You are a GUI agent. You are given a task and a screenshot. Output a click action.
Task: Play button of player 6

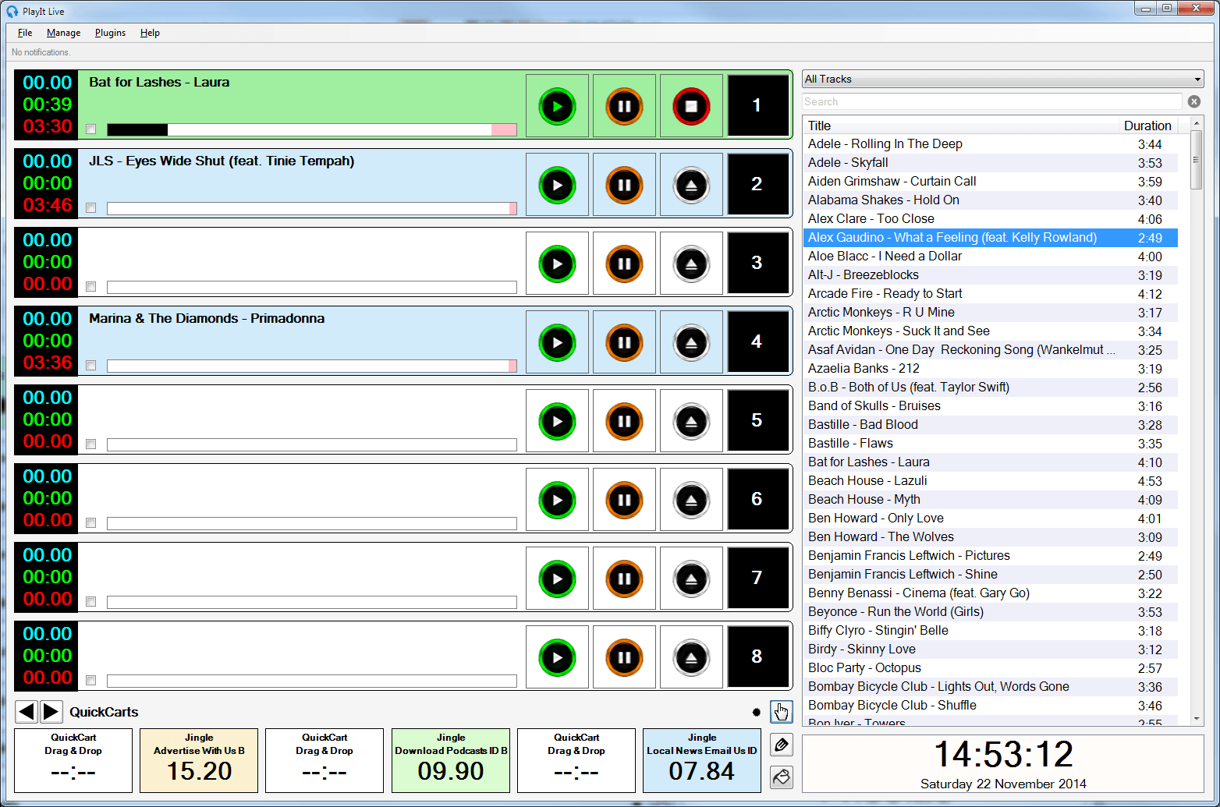click(557, 500)
